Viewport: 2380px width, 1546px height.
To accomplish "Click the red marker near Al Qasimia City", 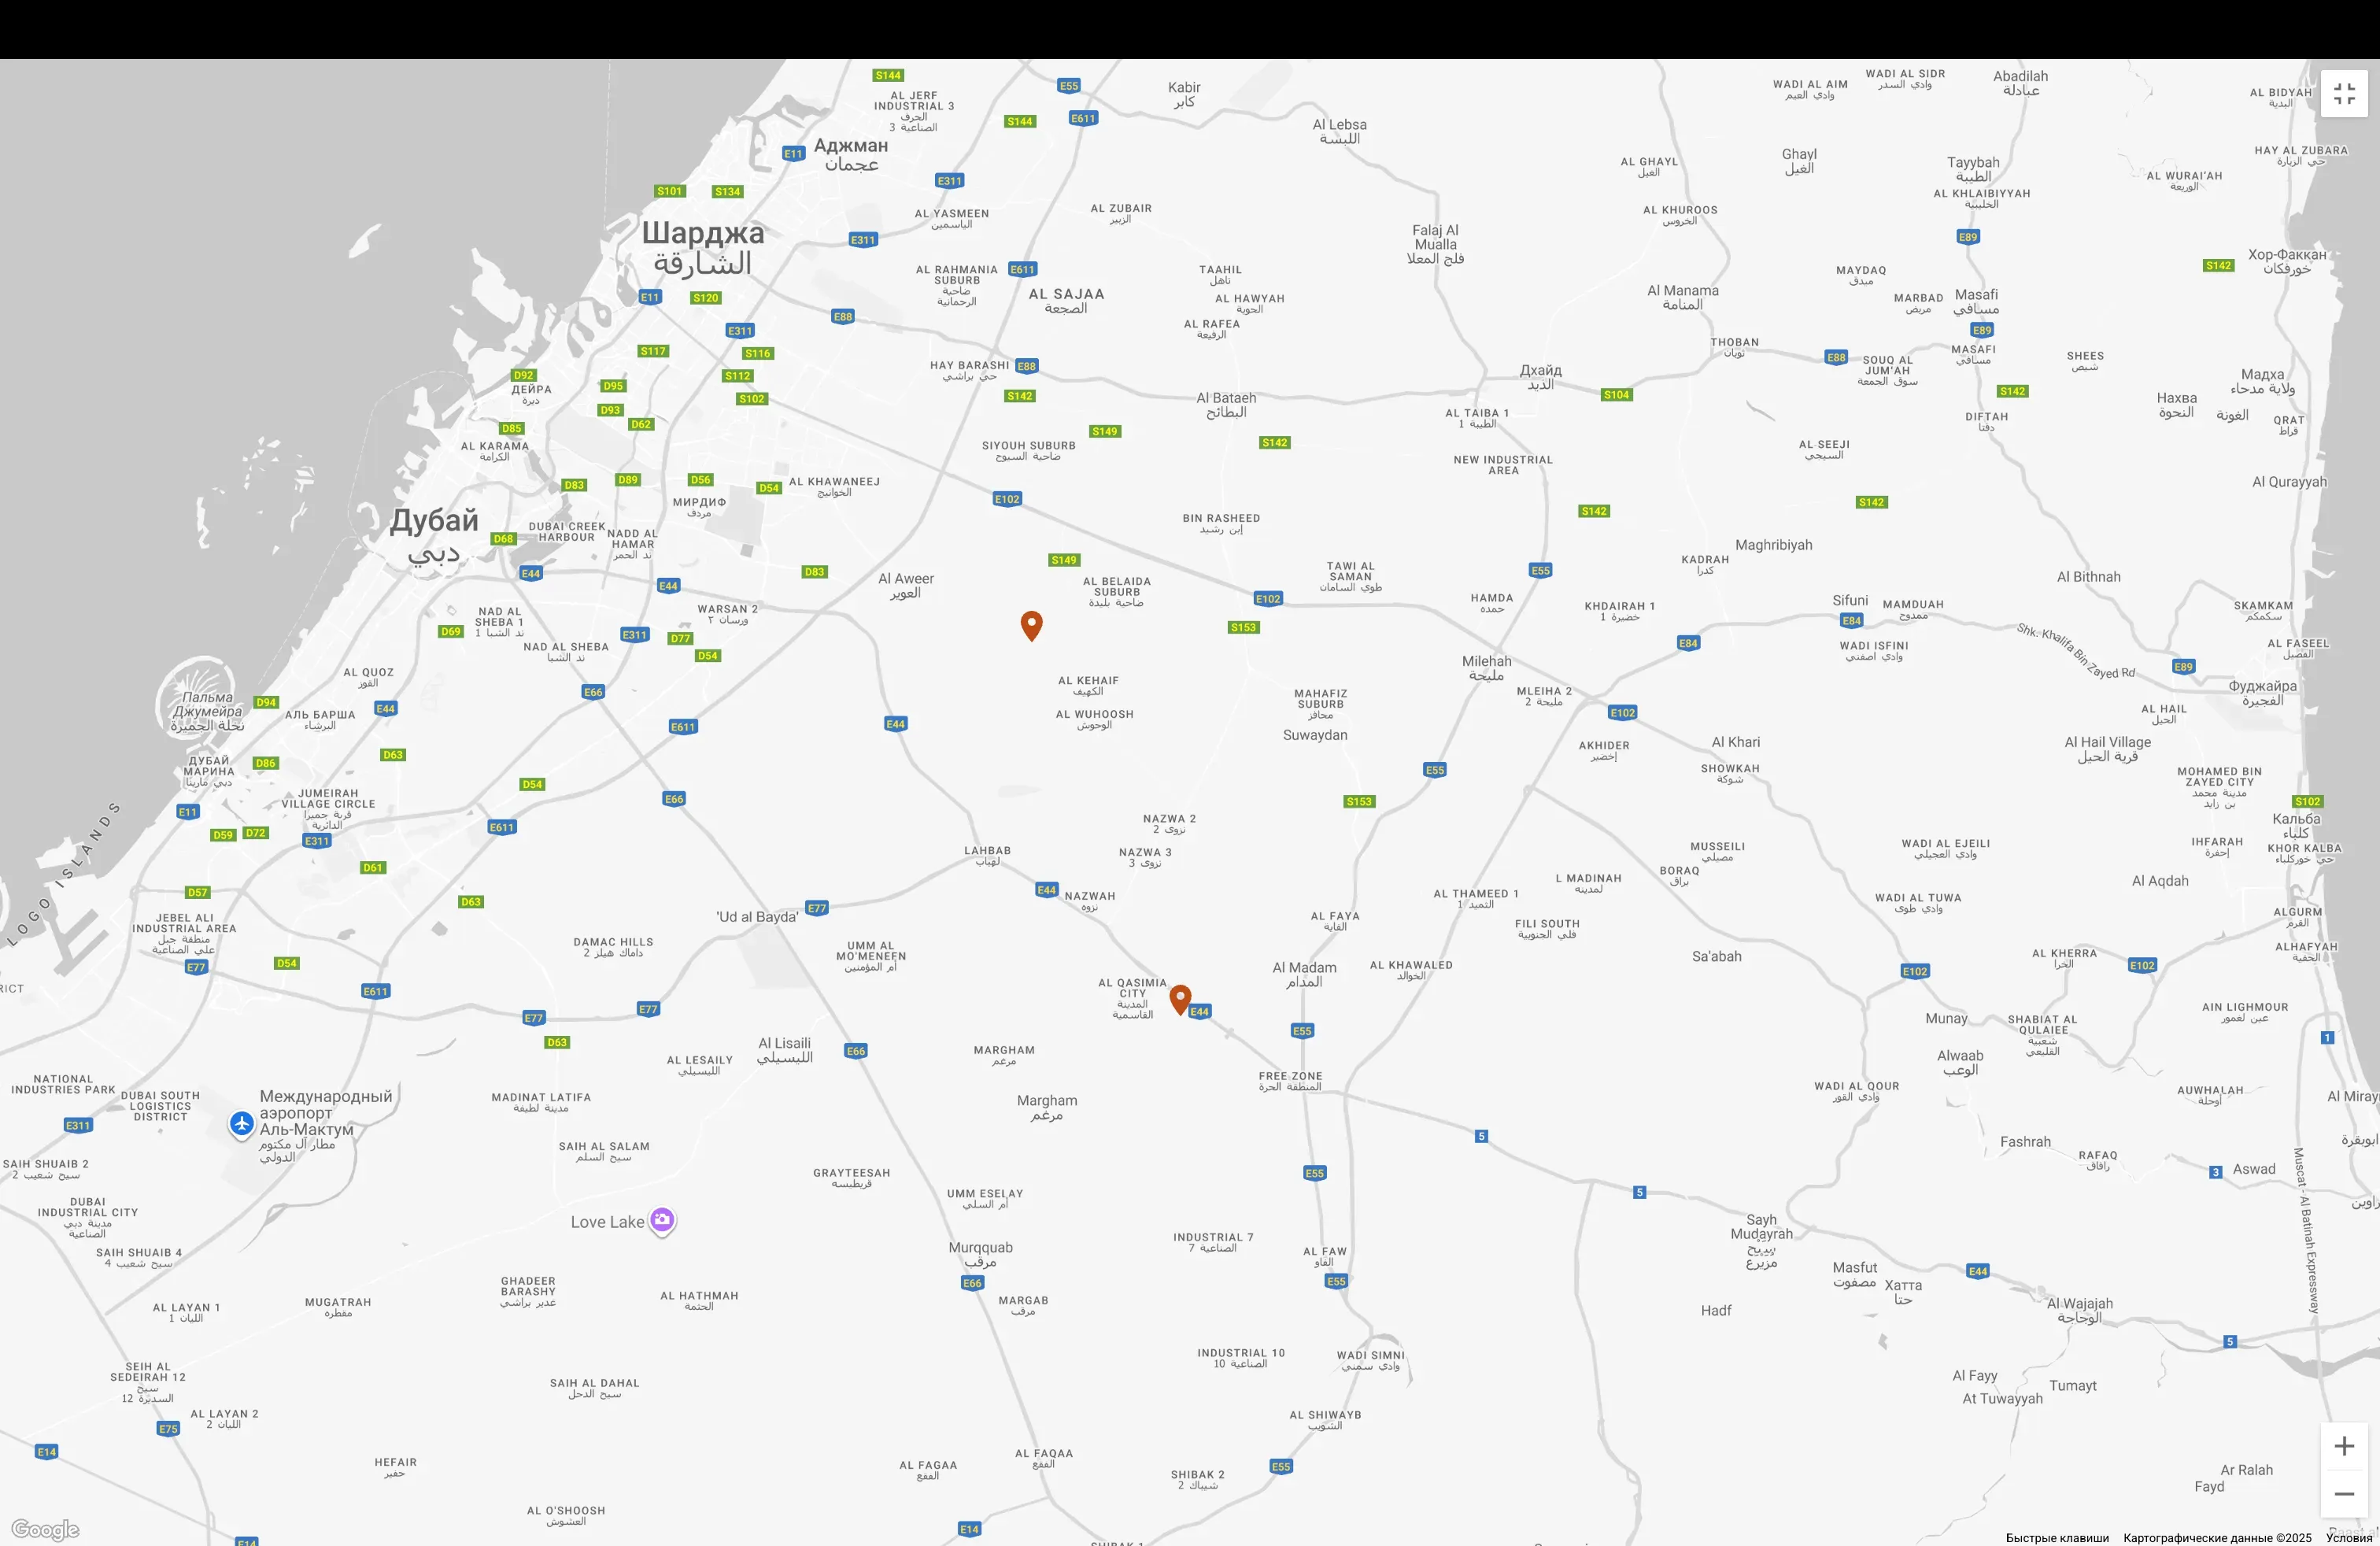I will tap(1180, 999).
